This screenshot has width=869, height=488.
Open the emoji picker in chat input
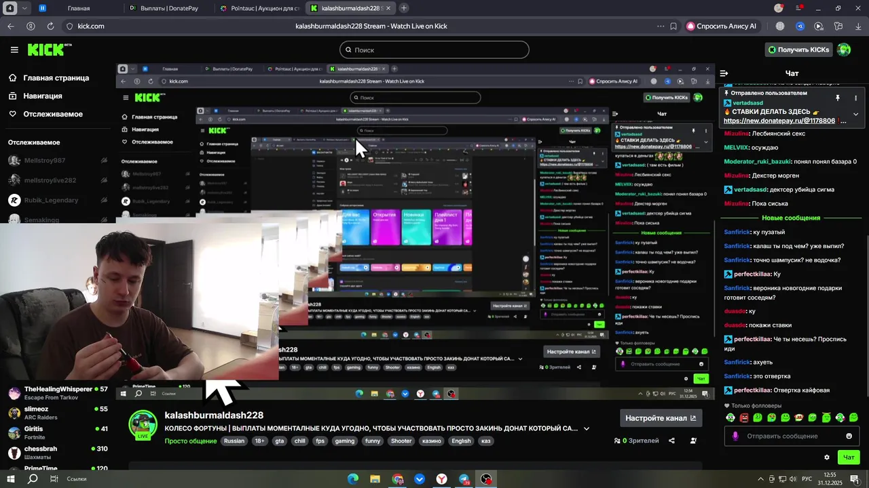[849, 436]
